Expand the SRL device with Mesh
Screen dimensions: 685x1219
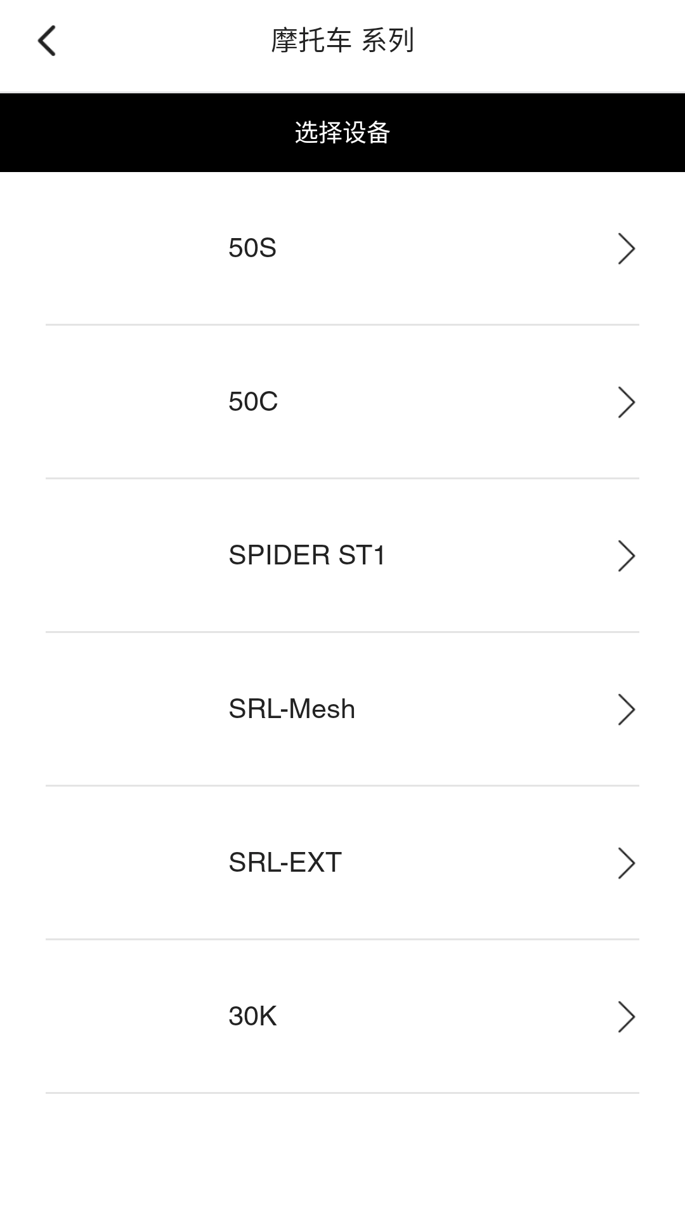342,709
